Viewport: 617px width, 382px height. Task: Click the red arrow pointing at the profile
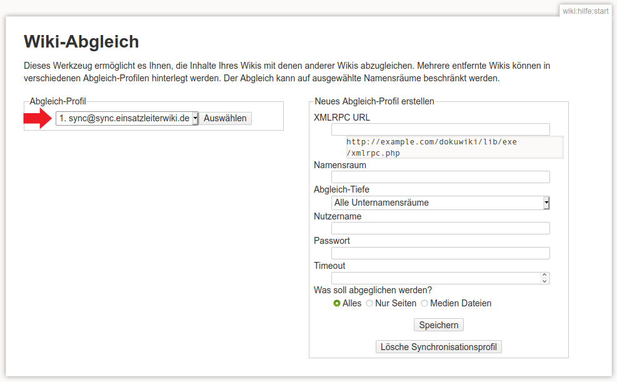click(x=38, y=118)
